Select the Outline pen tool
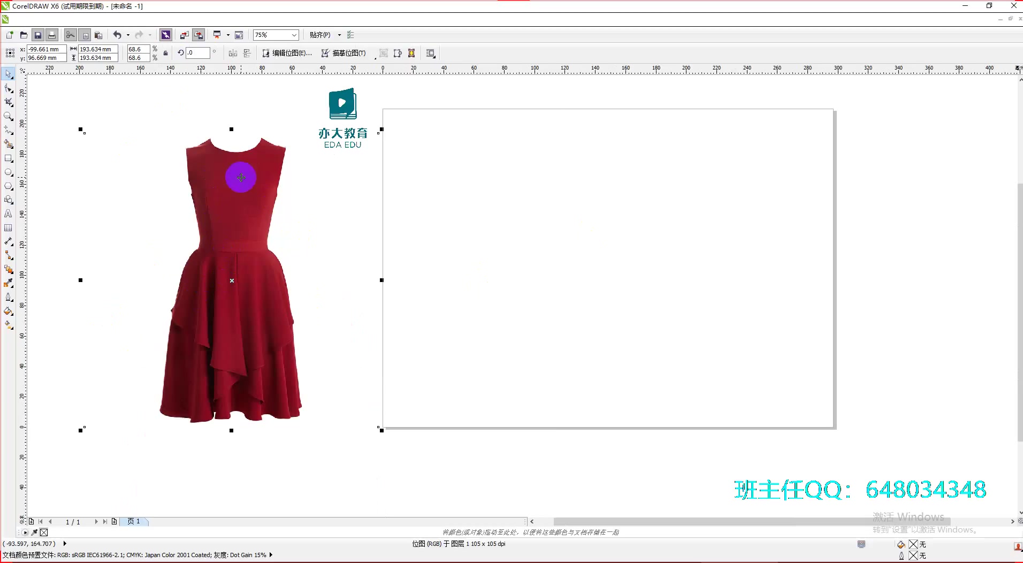 (8, 297)
